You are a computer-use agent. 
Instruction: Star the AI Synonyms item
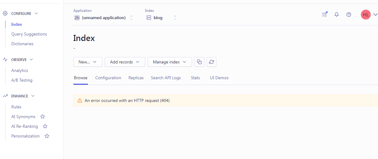[x=43, y=117]
